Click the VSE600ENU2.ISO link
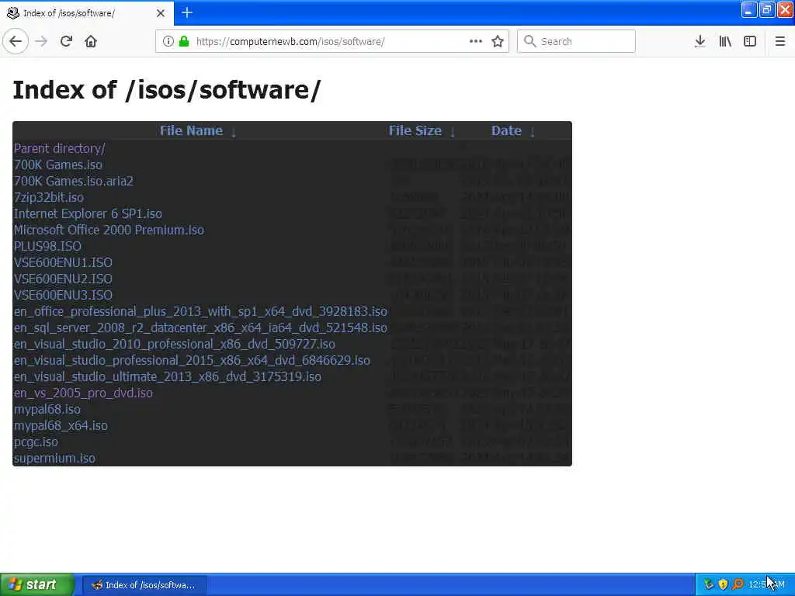 click(x=63, y=279)
